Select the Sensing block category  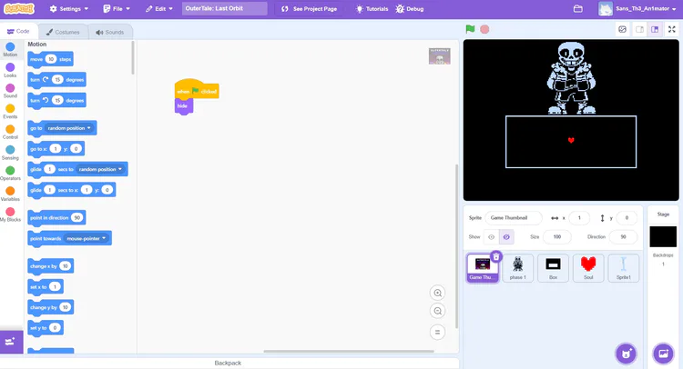(10, 153)
